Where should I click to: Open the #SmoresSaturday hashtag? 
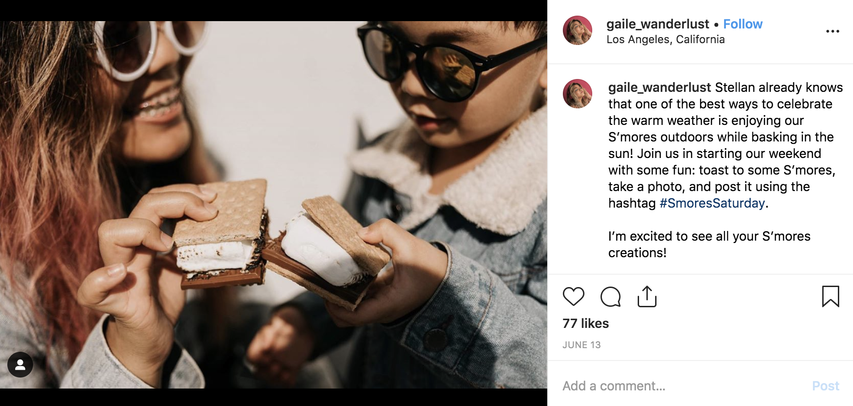(712, 203)
